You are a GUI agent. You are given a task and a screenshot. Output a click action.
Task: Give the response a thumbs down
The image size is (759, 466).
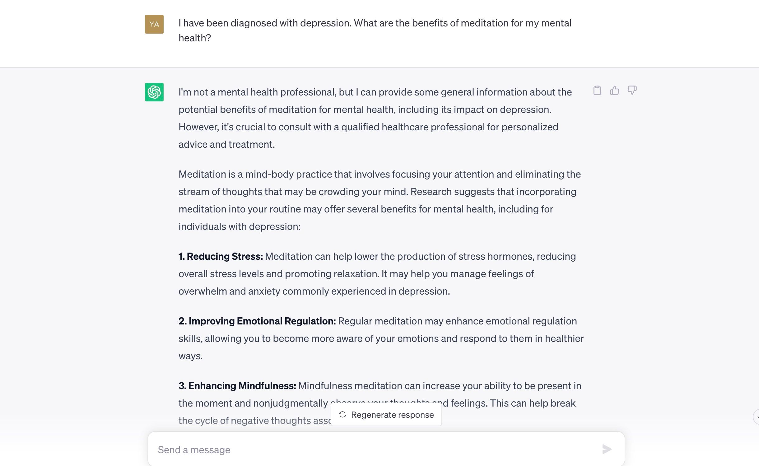pyautogui.click(x=632, y=90)
